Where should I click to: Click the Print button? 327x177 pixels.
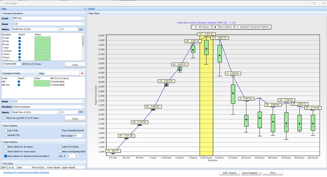coord(272,173)
